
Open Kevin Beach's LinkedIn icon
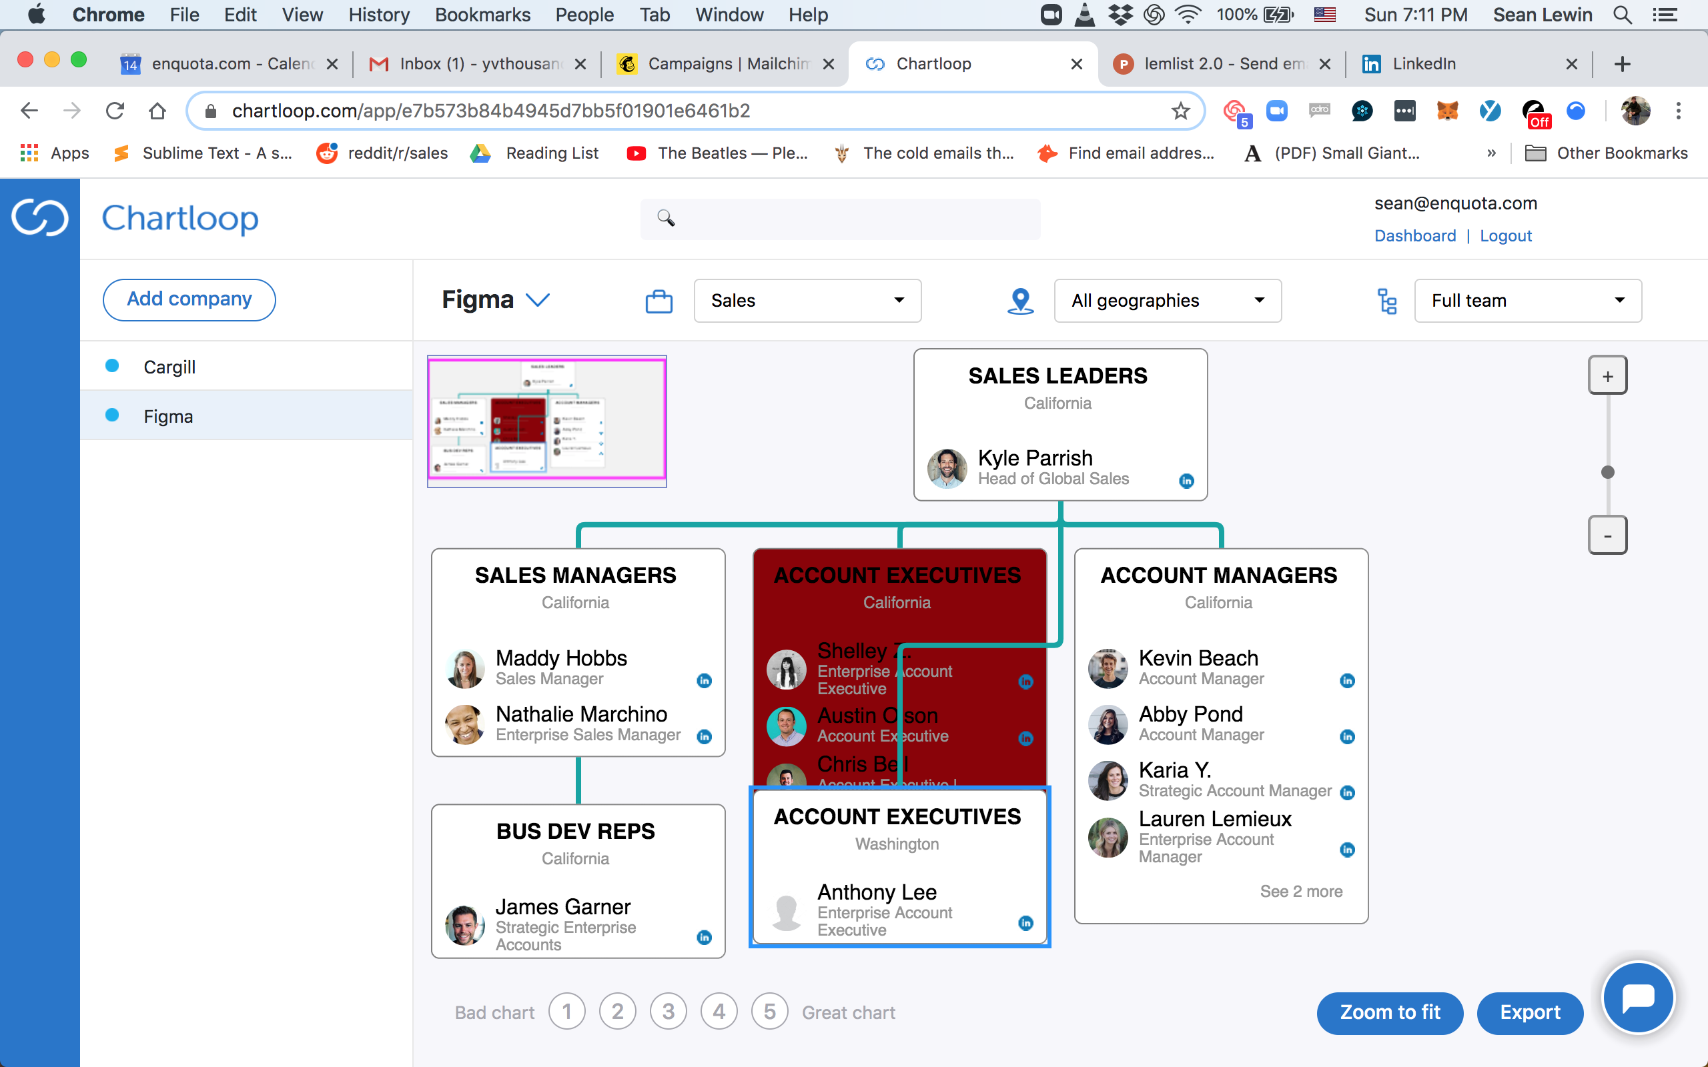pos(1347,680)
